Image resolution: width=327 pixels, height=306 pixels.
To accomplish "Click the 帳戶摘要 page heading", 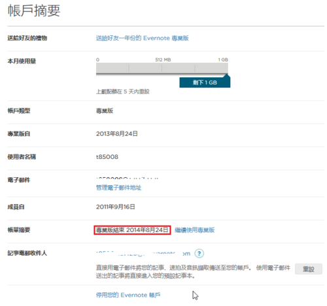I will (x=34, y=10).
